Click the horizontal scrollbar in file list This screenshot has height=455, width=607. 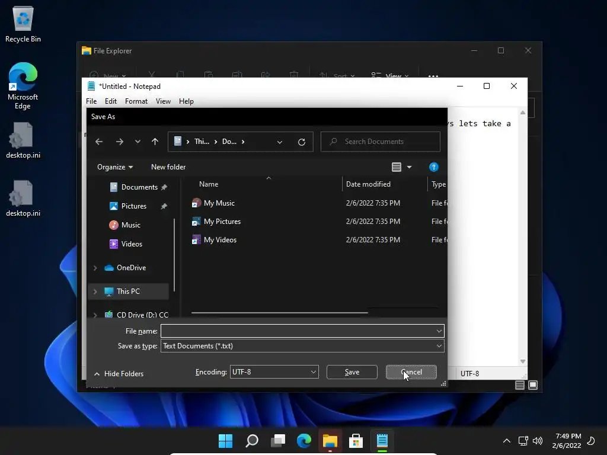click(279, 313)
